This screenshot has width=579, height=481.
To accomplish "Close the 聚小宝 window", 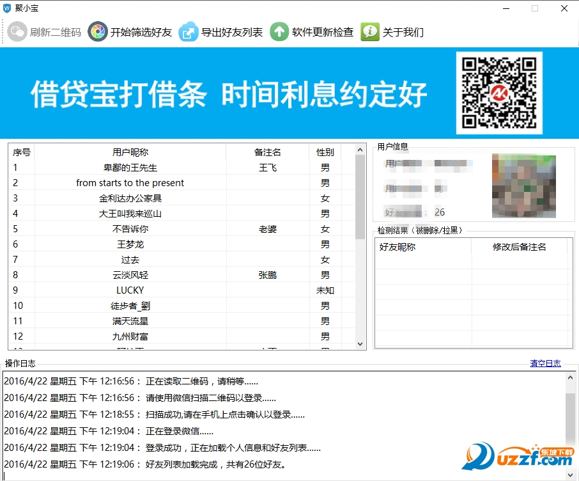I will tap(564, 8).
